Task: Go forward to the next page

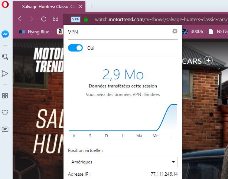Action: coord(32,19)
